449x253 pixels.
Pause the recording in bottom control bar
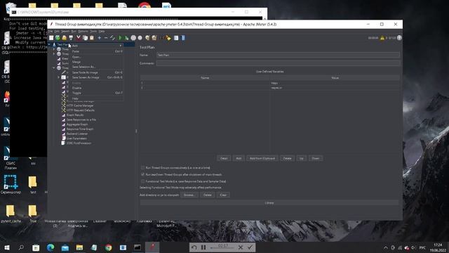(203, 247)
